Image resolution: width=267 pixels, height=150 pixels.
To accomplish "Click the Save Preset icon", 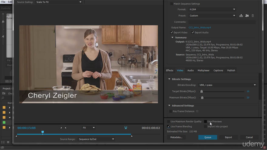I will click(x=241, y=16).
